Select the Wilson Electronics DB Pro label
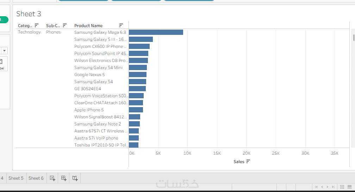 click(101, 61)
